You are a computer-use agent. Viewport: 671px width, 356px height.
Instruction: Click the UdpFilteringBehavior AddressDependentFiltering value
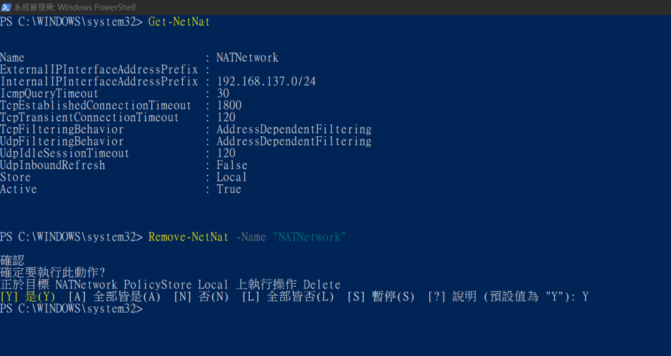point(294,142)
